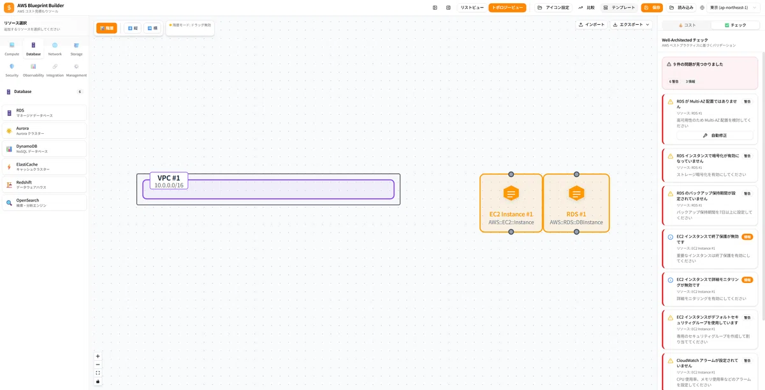Add OpenSearch engine resource
The height and width of the screenshot is (390, 765).
tap(45, 203)
